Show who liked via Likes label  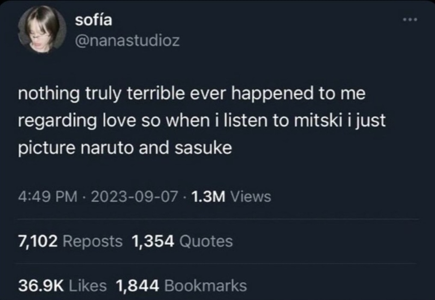(x=88, y=285)
